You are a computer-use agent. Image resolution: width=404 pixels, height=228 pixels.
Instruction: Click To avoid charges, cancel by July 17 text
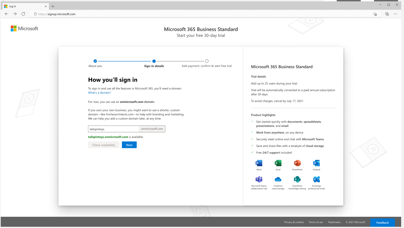coord(277,101)
